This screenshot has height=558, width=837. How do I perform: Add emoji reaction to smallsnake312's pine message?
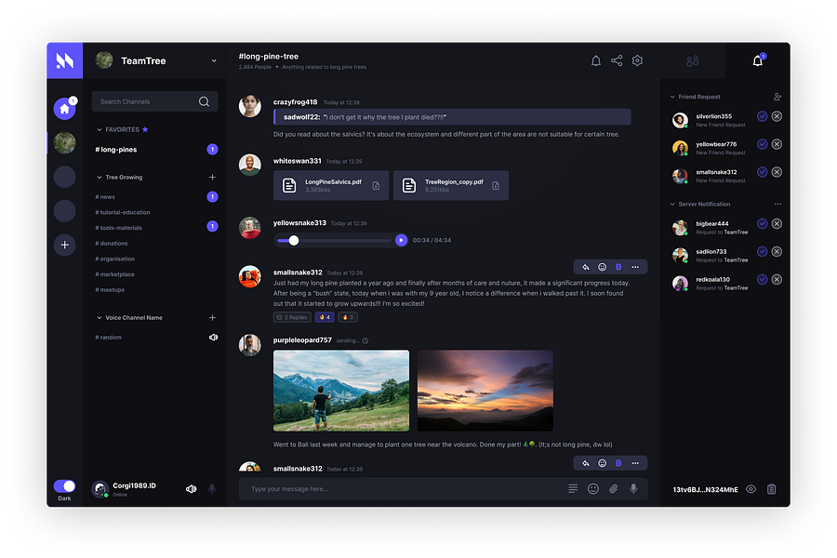(602, 267)
